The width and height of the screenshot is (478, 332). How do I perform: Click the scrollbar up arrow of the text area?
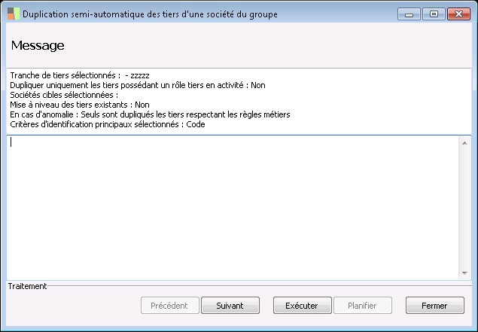click(x=465, y=142)
